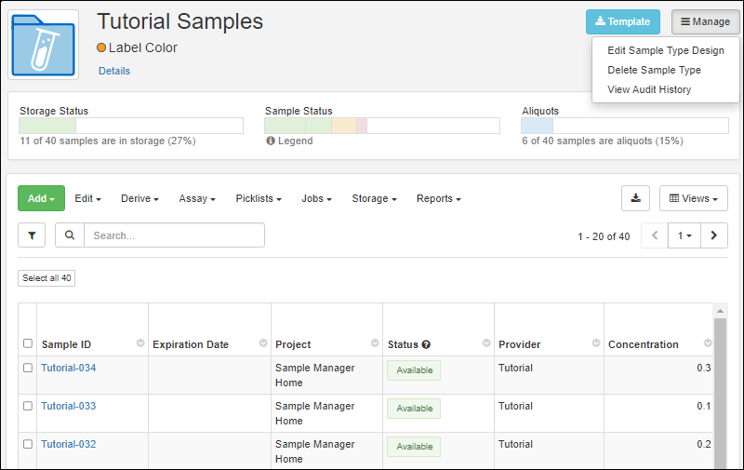This screenshot has height=470, width=744.
Task: Open the Tutorial-032 sample link
Action: pos(68,444)
